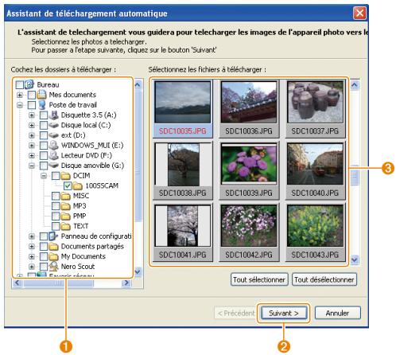This screenshot has width=396, height=355.
Task: Expand the Disque local (C:) node
Action: [32, 125]
